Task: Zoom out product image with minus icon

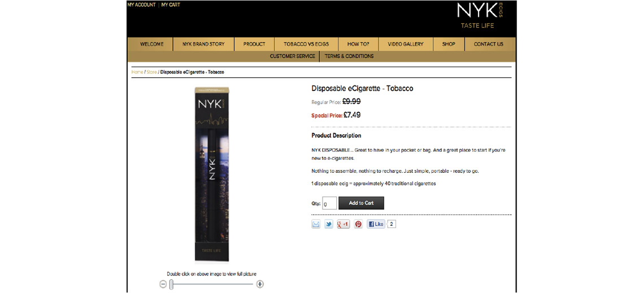Action: click(x=163, y=284)
